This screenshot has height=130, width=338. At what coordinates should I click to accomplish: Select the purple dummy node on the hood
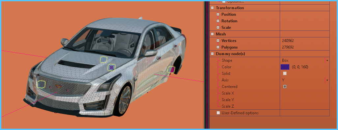[x=111, y=68]
